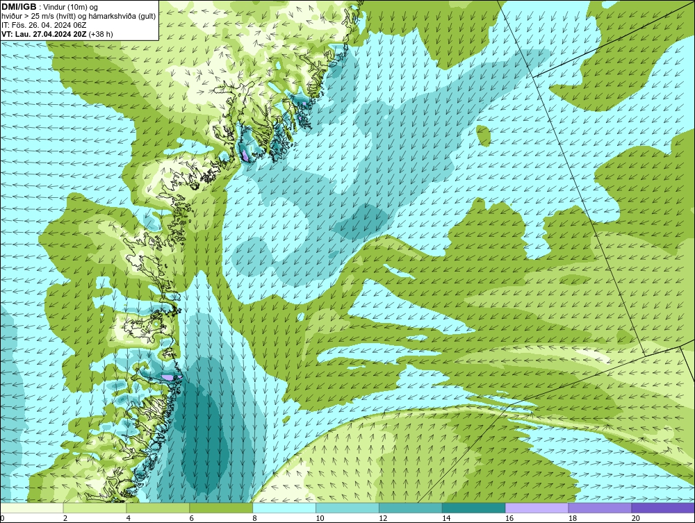Click the 8–10 m/s legend color swatch
695x523 pixels.
[284, 508]
